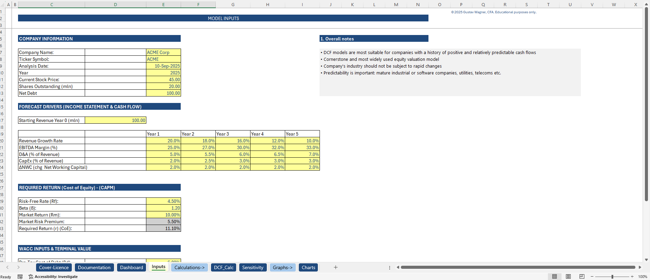Add a new sheet with plus icon
Image resolution: width=650 pixels, height=280 pixels.
336,267
